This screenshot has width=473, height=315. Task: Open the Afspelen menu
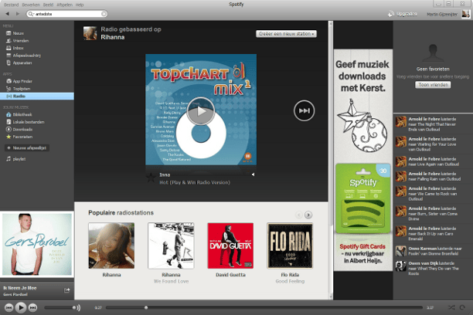pos(65,5)
